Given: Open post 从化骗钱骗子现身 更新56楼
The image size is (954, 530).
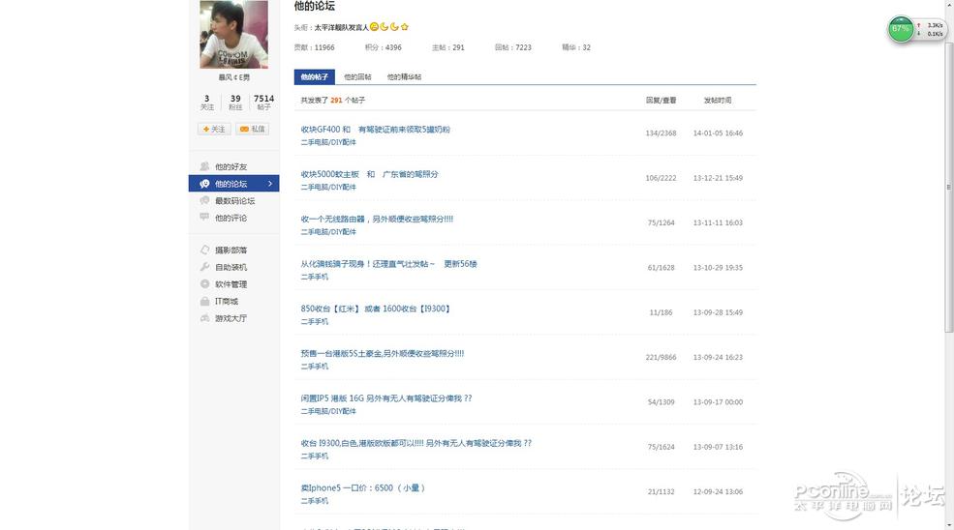Looking at the screenshot, I should (x=388, y=264).
